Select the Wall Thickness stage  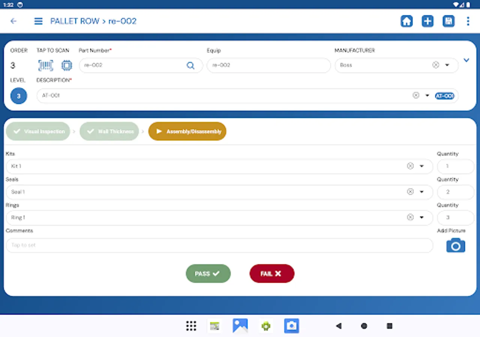109,131
